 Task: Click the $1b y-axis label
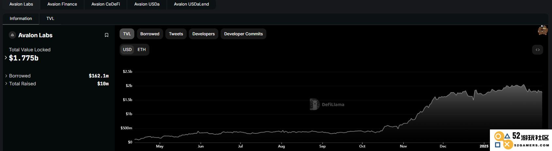tap(129, 114)
